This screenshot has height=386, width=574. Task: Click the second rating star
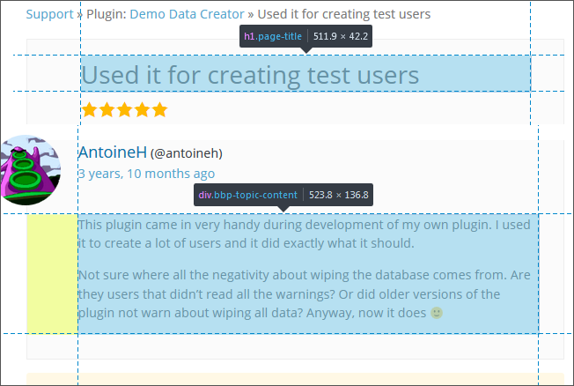[x=107, y=110]
